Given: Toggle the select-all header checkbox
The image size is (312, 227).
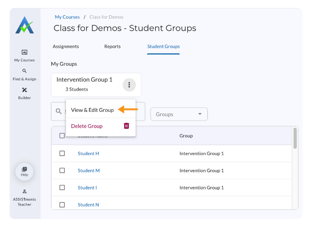Looking at the screenshot, I should 62,136.
